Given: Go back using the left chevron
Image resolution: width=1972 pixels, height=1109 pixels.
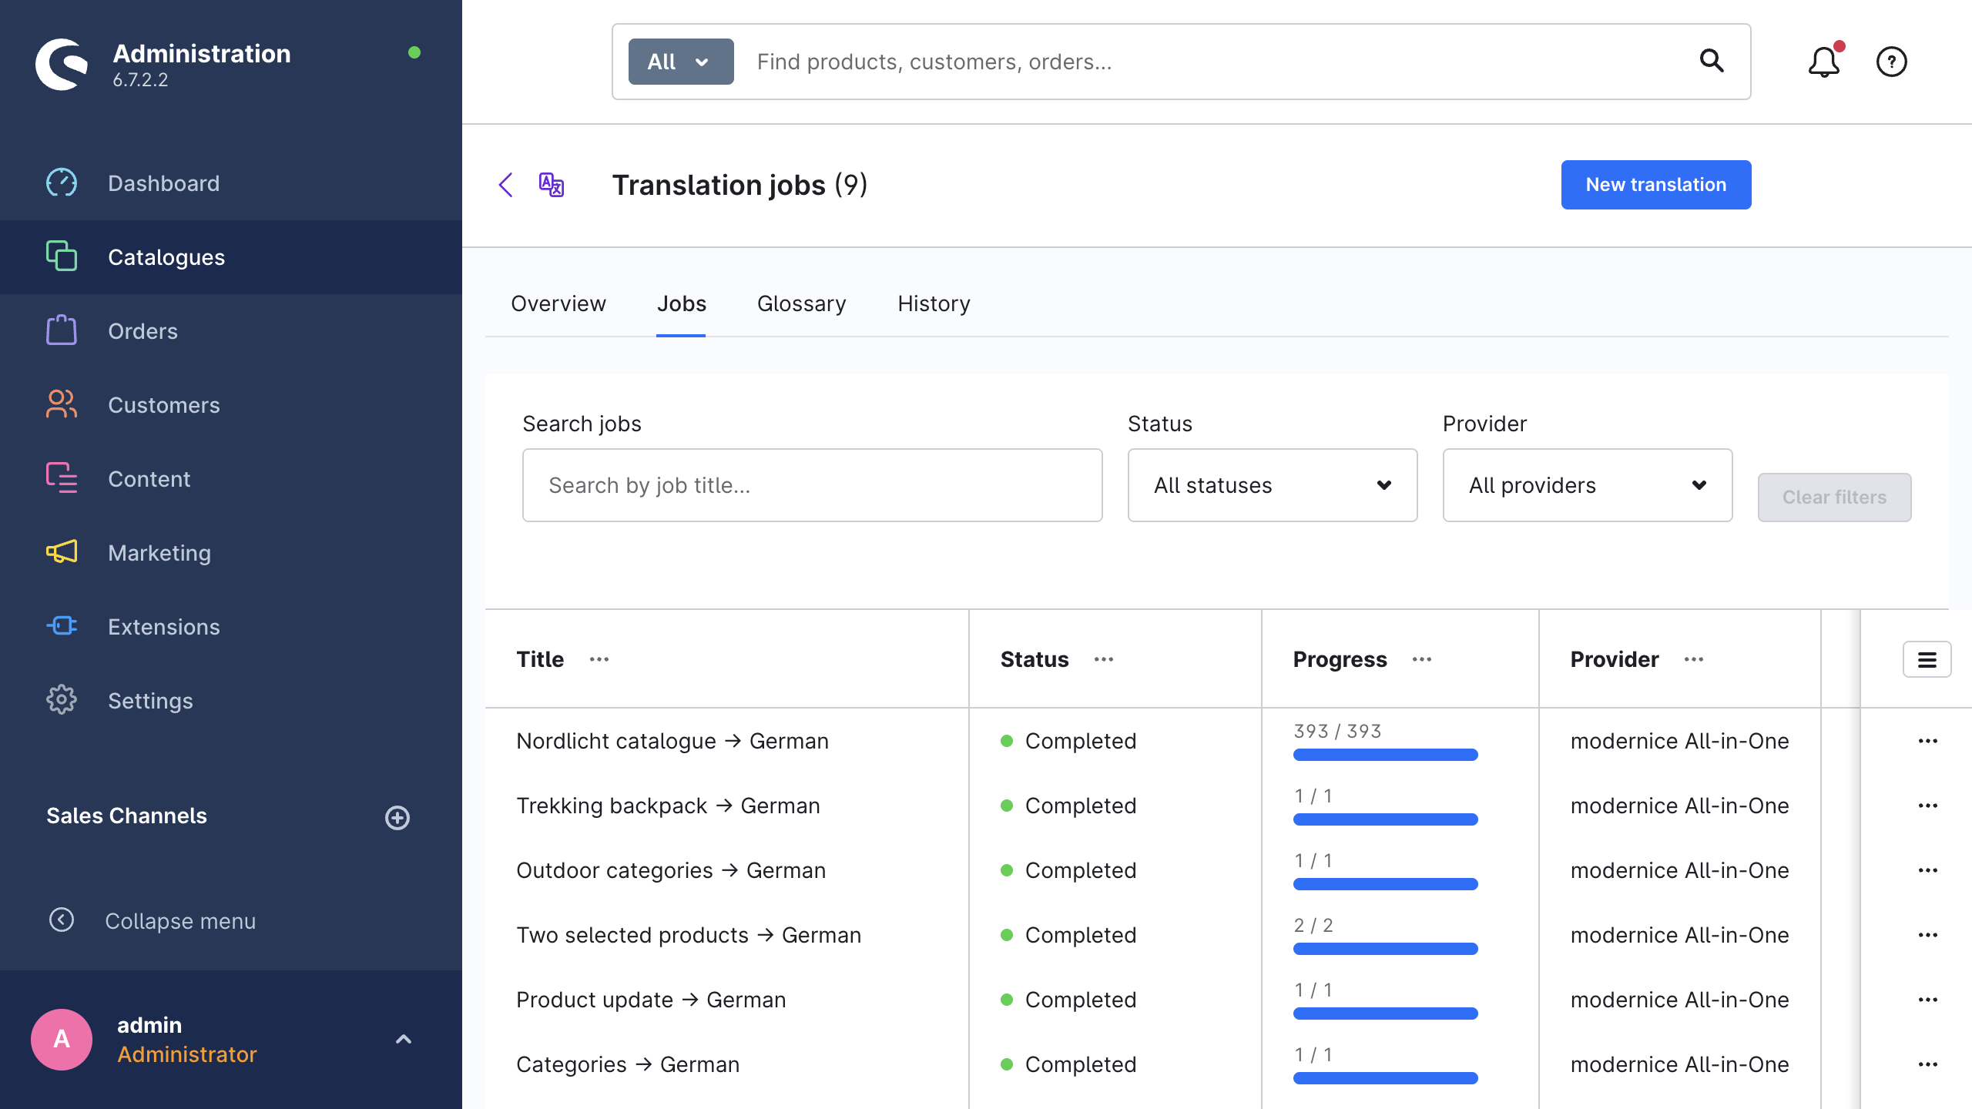Looking at the screenshot, I should (x=506, y=185).
